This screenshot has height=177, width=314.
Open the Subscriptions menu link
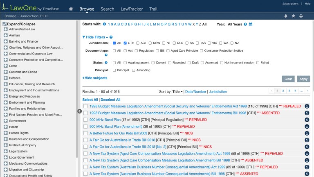(x=290, y=4)
